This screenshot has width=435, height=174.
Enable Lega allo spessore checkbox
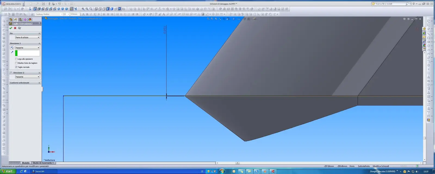click(x=16, y=59)
